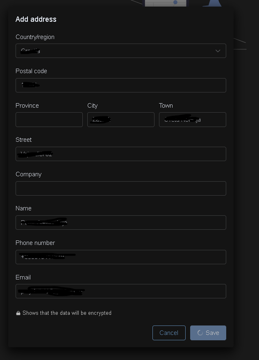Screen dimensions: 259x360
Task: Click the "Country/region" label text
Action: click(x=35, y=37)
